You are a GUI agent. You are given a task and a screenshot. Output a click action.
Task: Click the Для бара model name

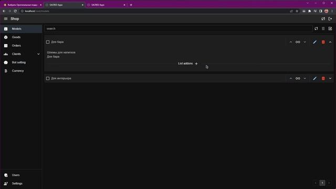[57, 42]
